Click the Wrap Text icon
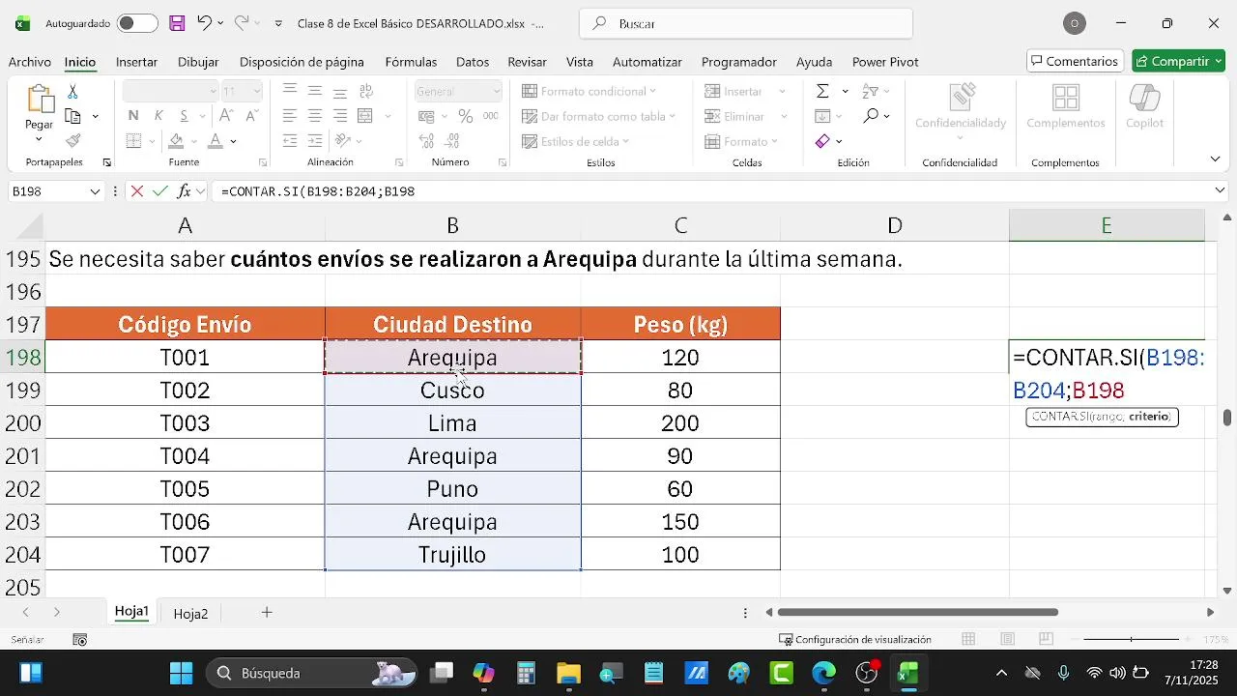The width and height of the screenshot is (1237, 696). [365, 91]
